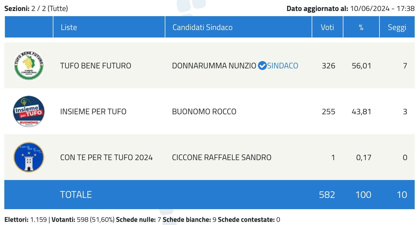Click the Seggi column header

[x=397, y=27]
